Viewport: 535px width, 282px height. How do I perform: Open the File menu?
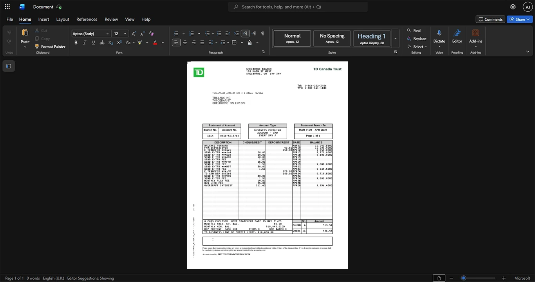pyautogui.click(x=10, y=19)
